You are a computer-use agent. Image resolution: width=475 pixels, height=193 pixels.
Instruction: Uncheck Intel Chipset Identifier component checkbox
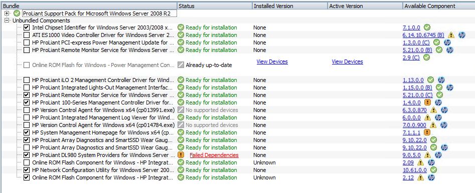[27, 27]
